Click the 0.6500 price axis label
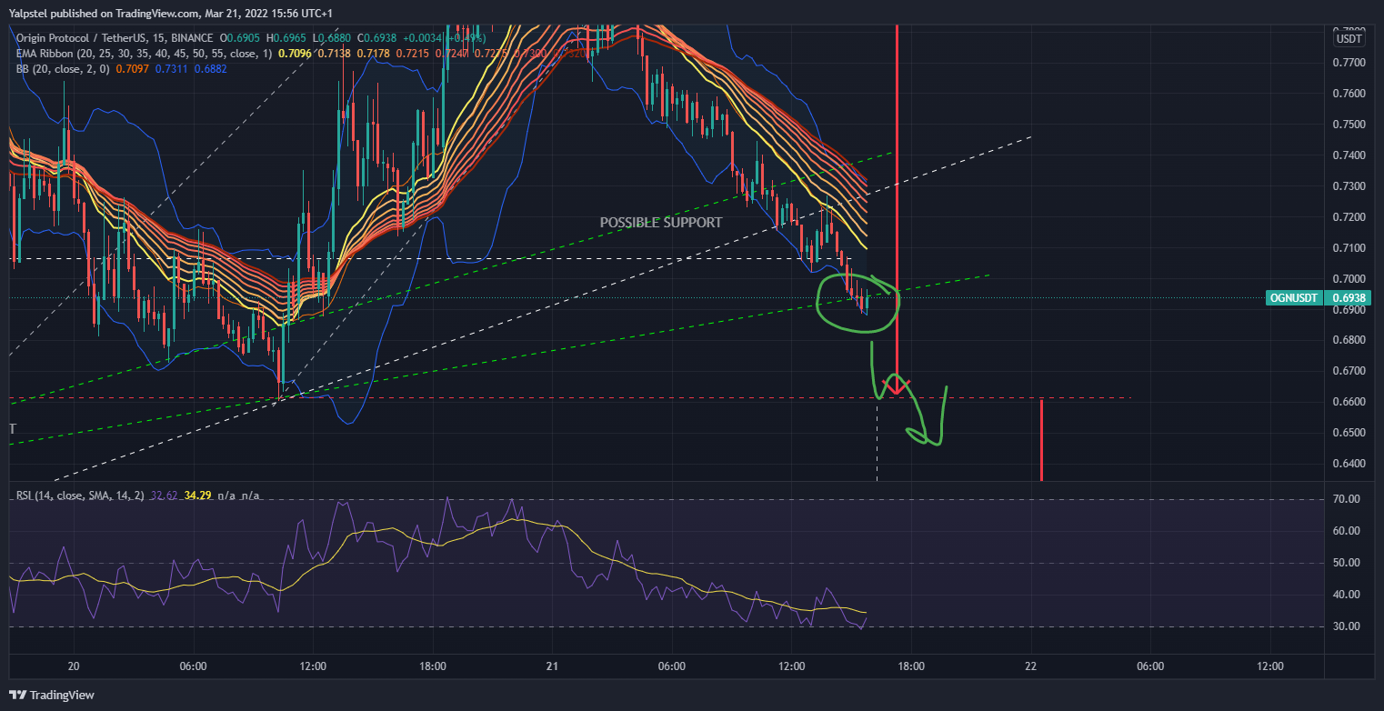Screen dimensions: 1384x711 pos(1349,433)
